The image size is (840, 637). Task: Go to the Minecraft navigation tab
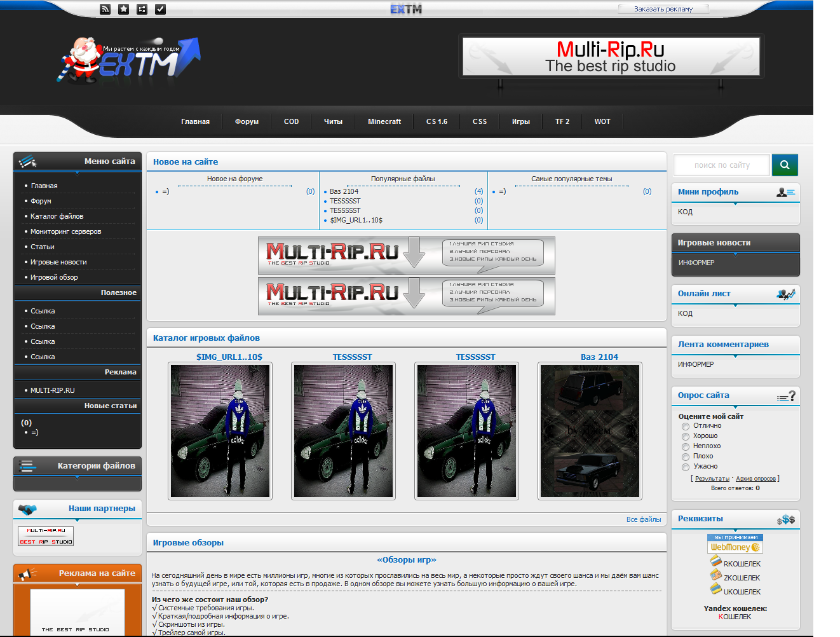pyautogui.click(x=384, y=121)
